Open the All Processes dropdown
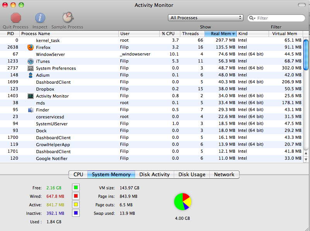 pos(206,18)
